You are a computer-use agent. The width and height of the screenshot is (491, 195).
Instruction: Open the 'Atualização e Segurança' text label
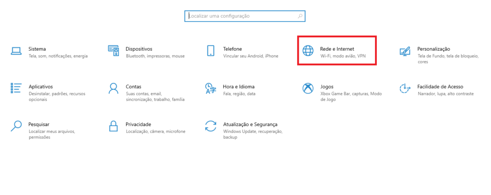250,124
